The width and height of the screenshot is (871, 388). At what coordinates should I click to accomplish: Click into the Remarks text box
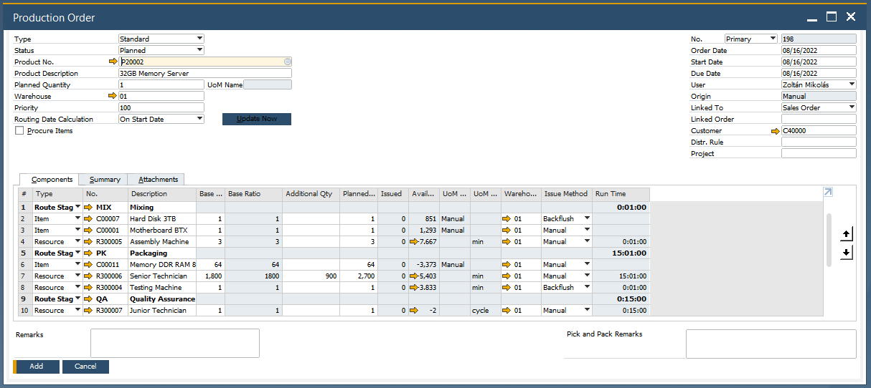tap(174, 343)
